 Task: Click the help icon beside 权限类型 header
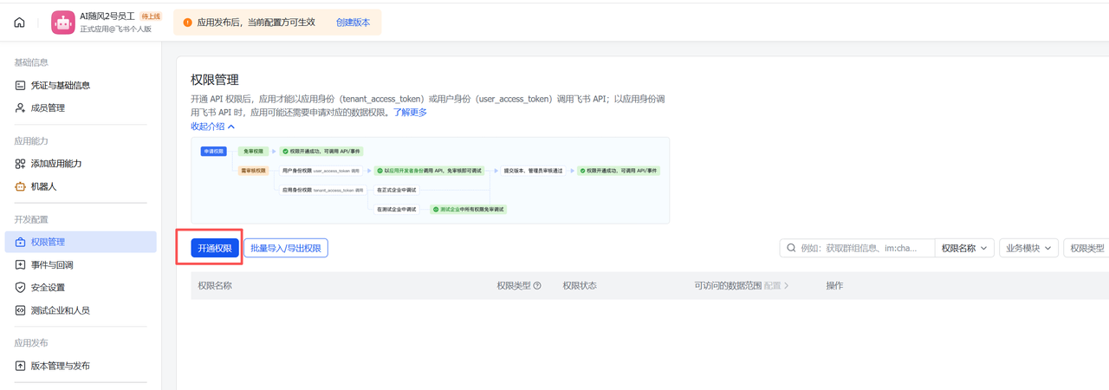pyautogui.click(x=537, y=286)
